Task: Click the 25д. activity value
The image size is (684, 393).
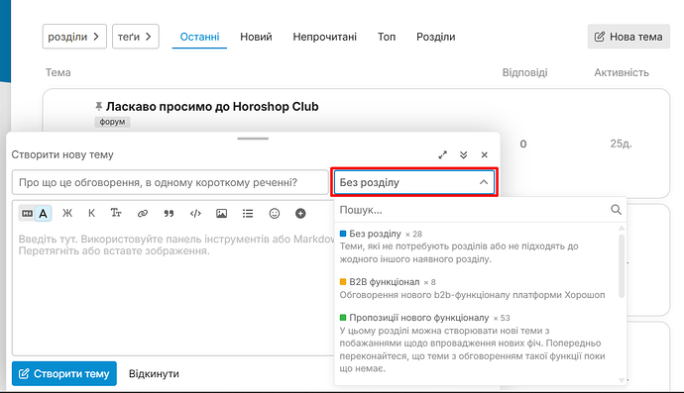Action: tap(621, 144)
